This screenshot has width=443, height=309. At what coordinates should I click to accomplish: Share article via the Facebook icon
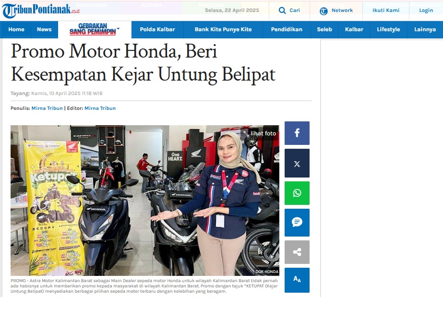point(297,133)
